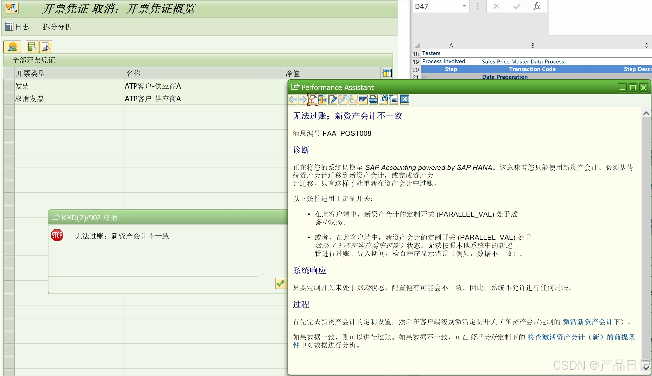The height and width of the screenshot is (376, 652).
Task: Confirm the error dialog with green checkmark
Action: (281, 283)
